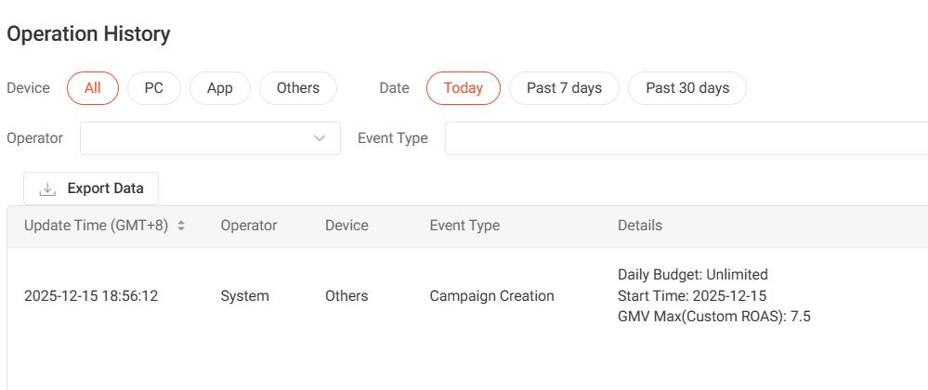Image resolution: width=928 pixels, height=390 pixels.
Task: Click the Event Type column header
Action: [x=464, y=226]
